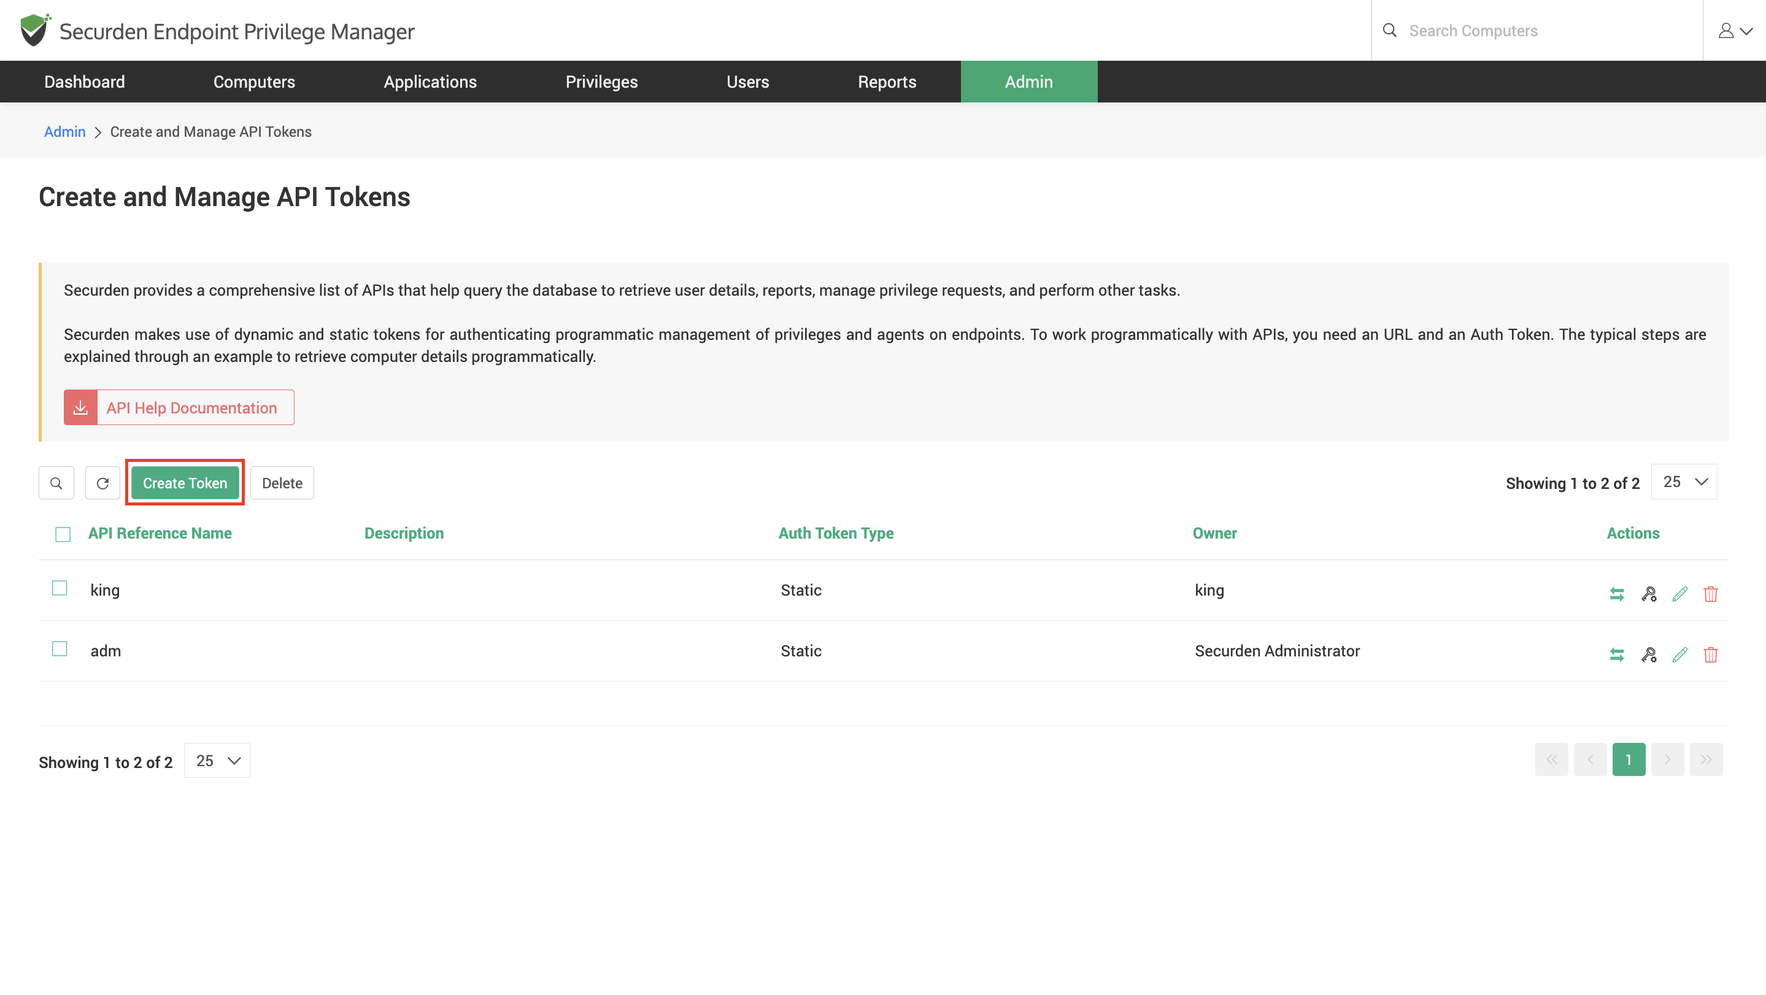Image resolution: width=1766 pixels, height=995 pixels.
Task: Click the key icon in adm row
Action: 1649,655
